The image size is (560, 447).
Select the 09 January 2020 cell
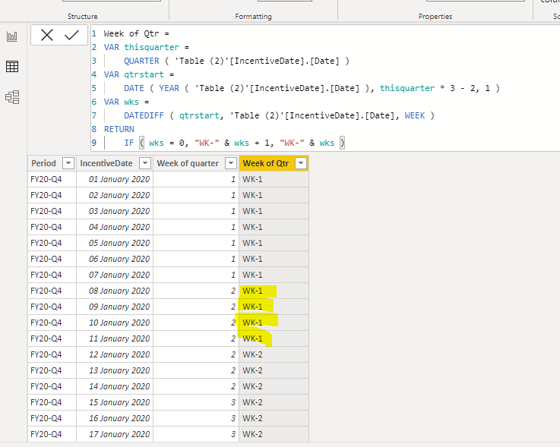pyautogui.click(x=115, y=307)
